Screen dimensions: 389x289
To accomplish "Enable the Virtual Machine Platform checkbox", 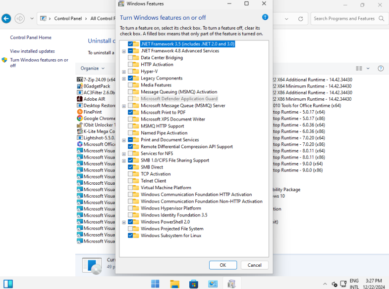I will (130, 188).
